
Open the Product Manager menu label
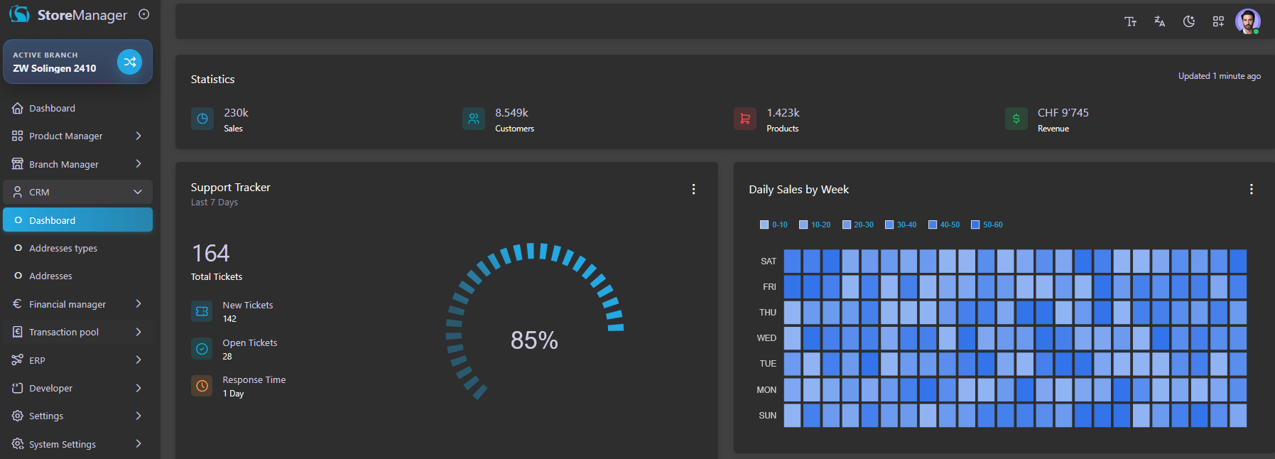coord(65,136)
